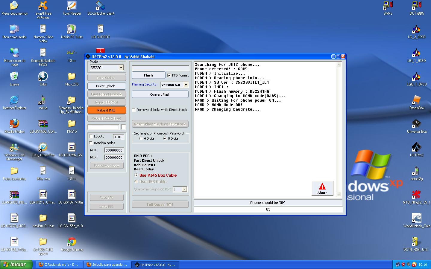Screen dimensions: 431x269
Task: Switch to USTPro2 v12.0.0 taskbar item
Action: [x=155, y=265]
